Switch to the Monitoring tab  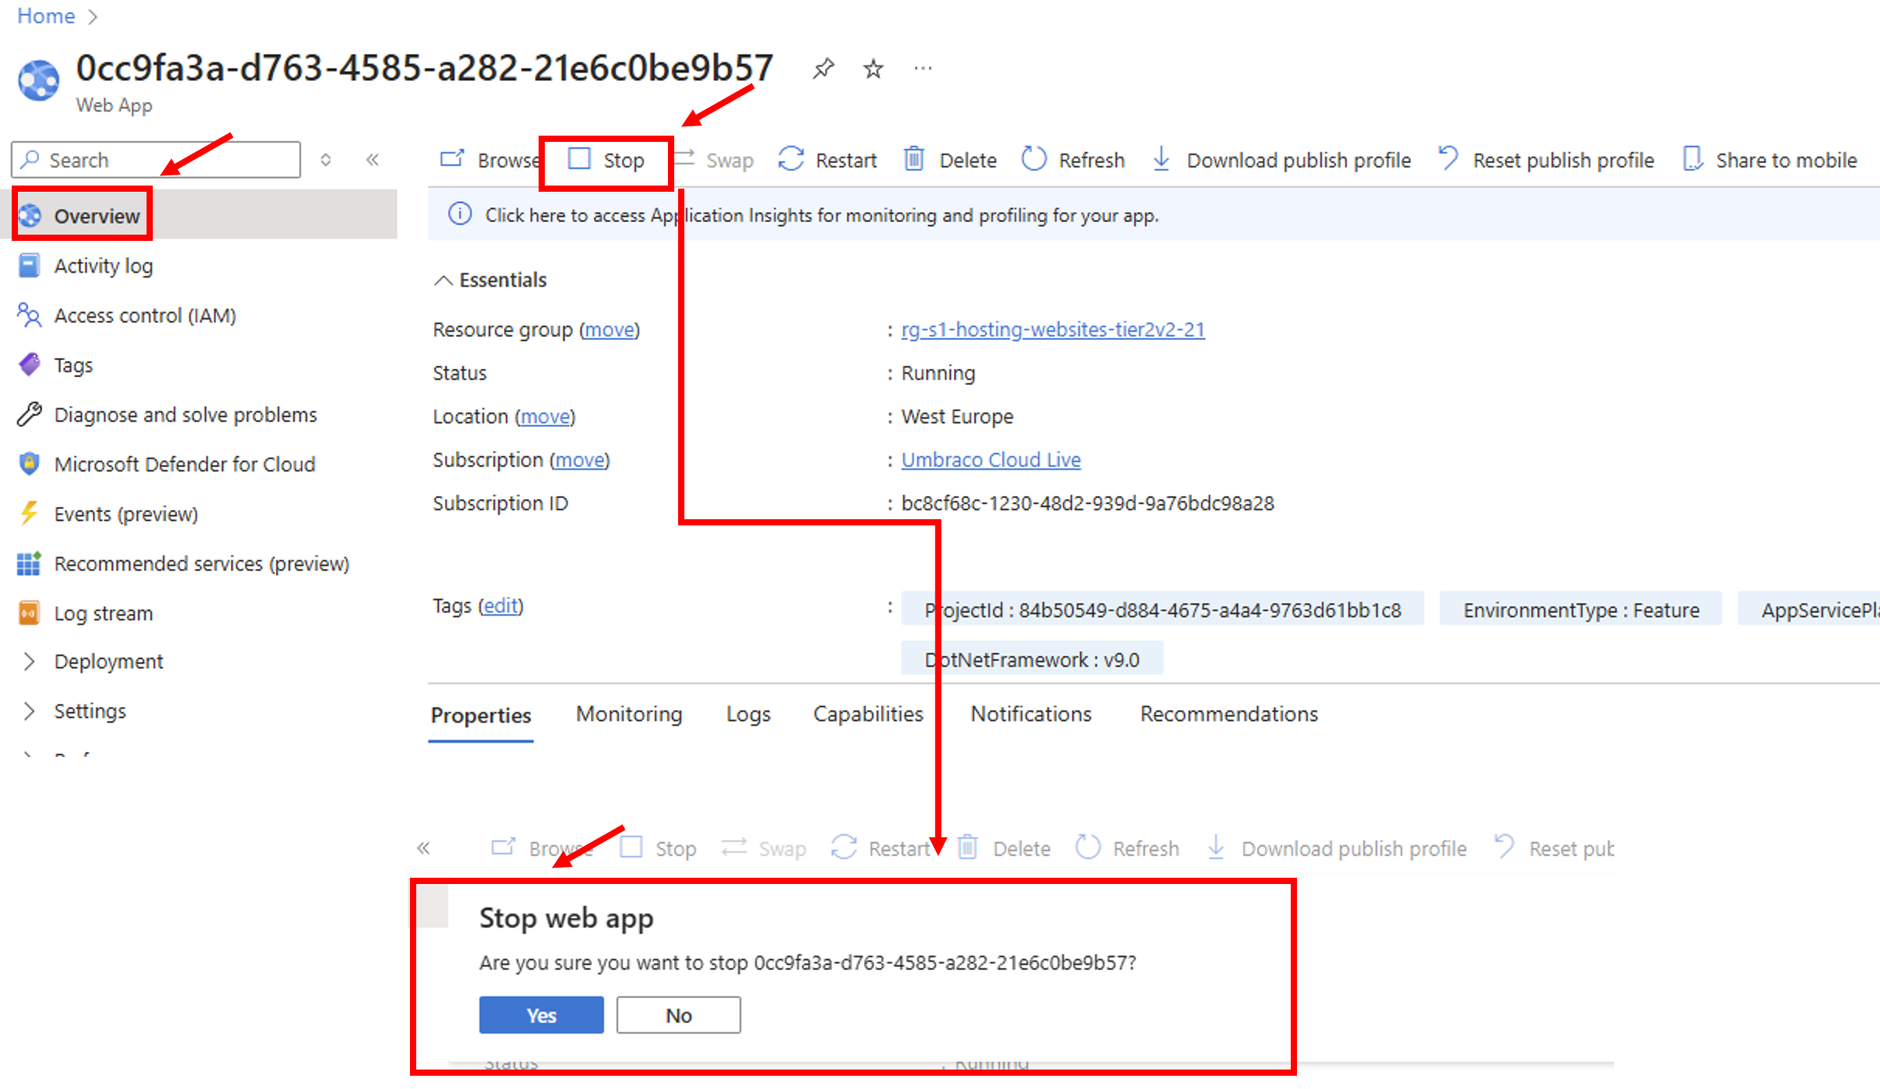point(628,713)
